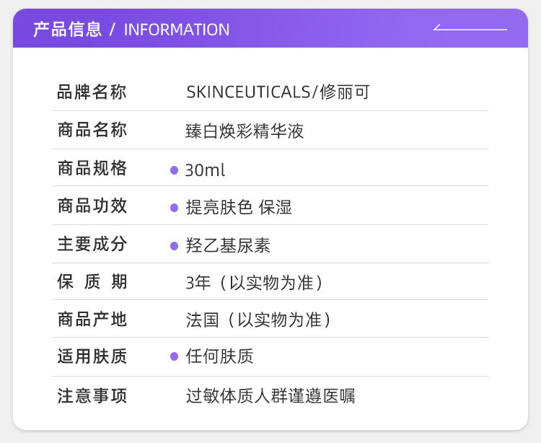Click the 品牌名称 row label
541x443 pixels.
click(92, 92)
